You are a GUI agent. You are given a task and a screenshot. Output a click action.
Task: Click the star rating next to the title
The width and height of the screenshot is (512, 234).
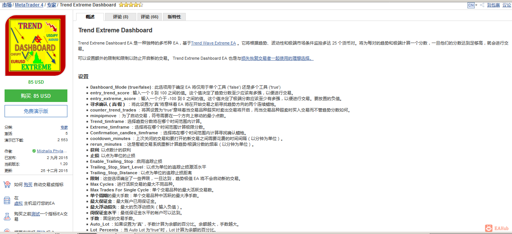pos(131,5)
